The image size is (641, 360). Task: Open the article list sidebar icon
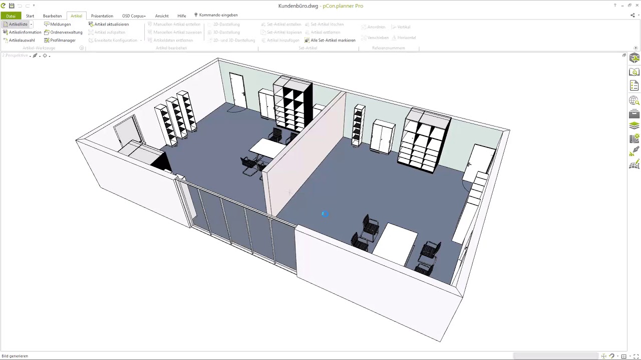click(634, 86)
